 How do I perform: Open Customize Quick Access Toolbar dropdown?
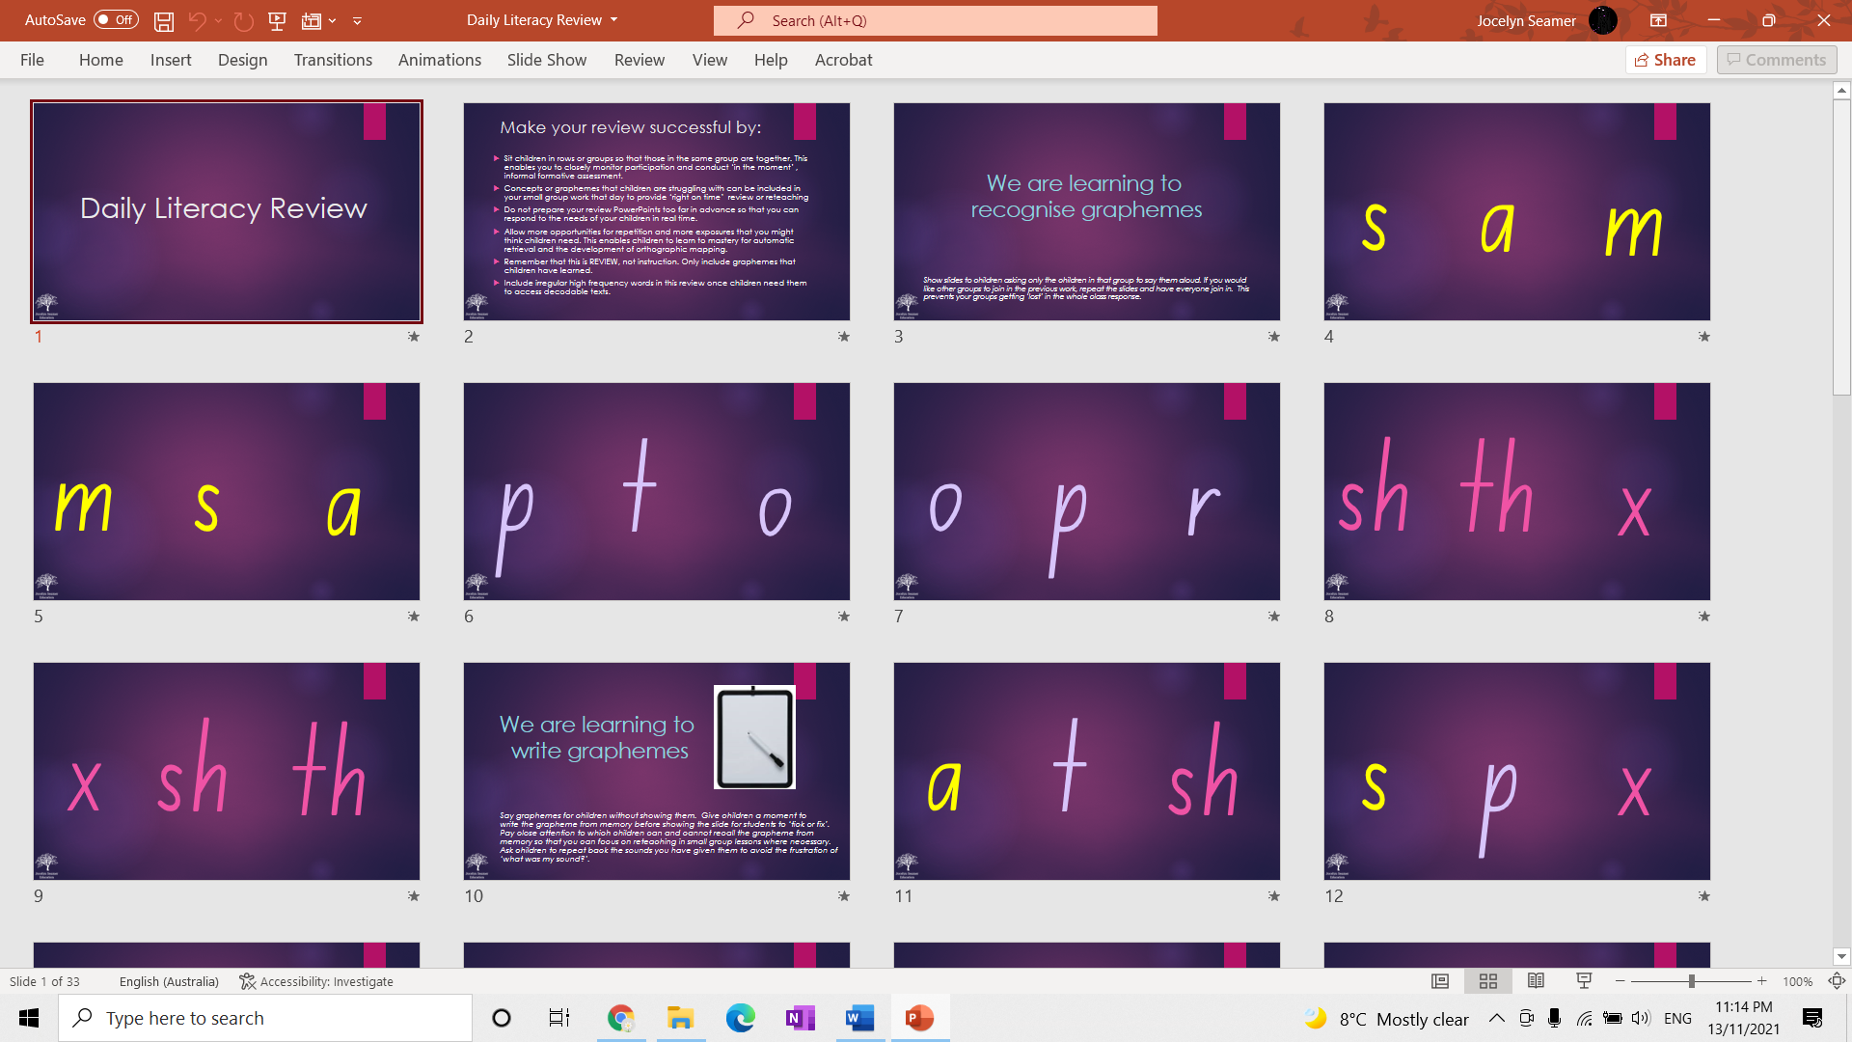click(357, 20)
